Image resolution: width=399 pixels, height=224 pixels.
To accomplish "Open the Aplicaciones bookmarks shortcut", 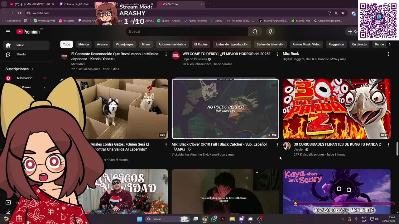I will 12,21.
